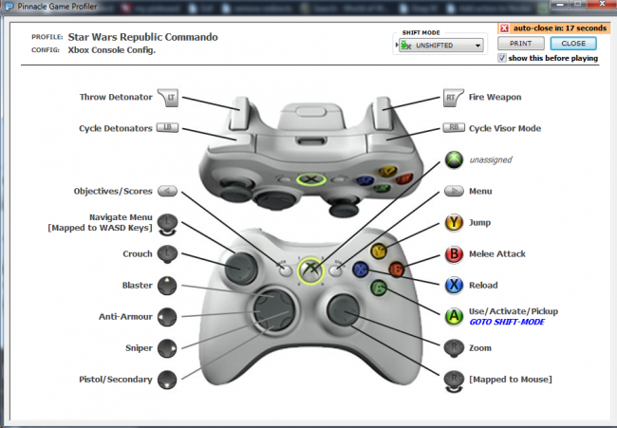The image size is (617, 428).
Task: Click the 'Cycle Visor Mode' label
Action: (505, 129)
